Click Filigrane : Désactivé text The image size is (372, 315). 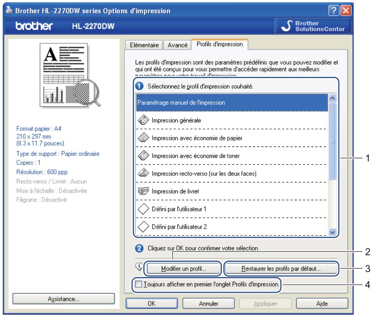point(41,200)
